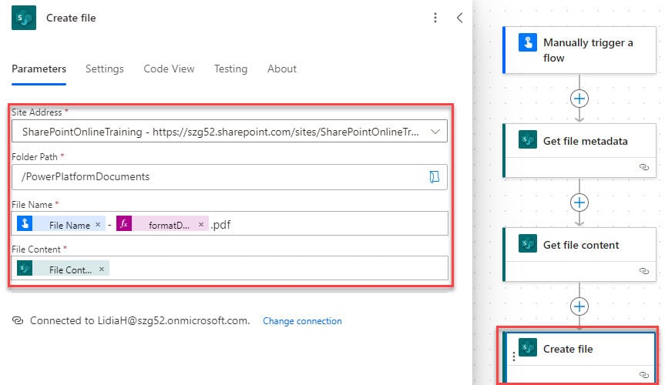Click the Change connection link
This screenshot has width=665, height=385.
coord(302,321)
